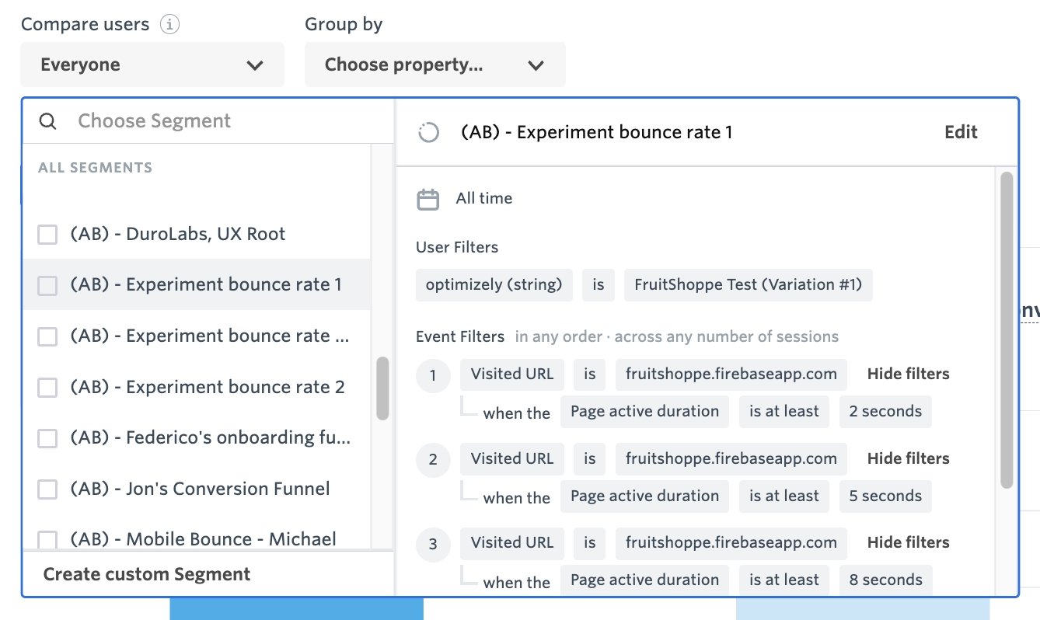Click step number 3 circle in Event Filters
The height and width of the screenshot is (620, 1040).
(433, 544)
